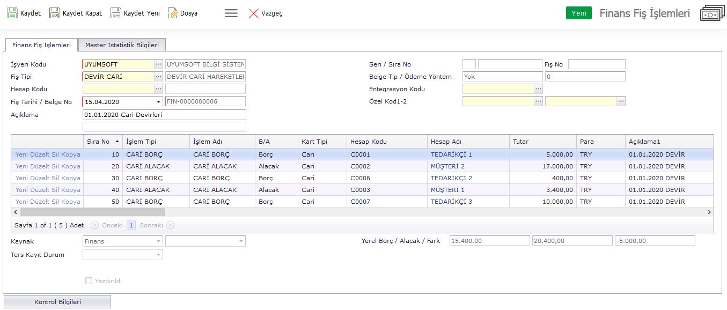Open the Kaynak Finans dropdown

point(158,241)
